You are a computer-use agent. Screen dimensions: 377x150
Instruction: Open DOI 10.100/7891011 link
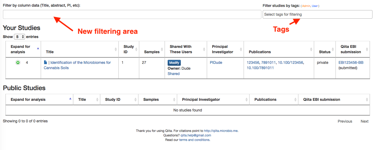coord(260,68)
